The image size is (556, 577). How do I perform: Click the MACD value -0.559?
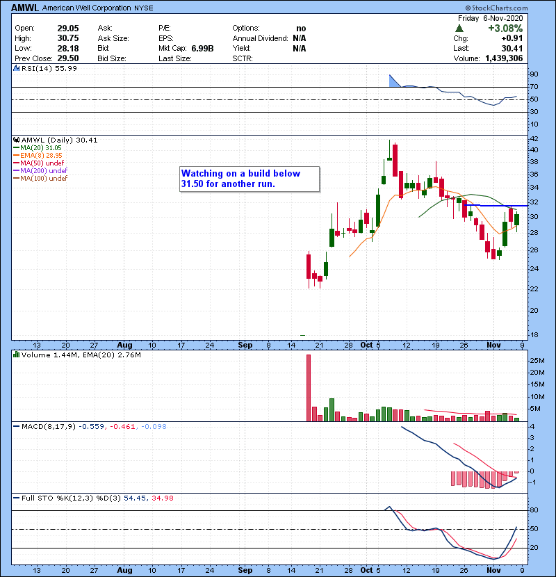[x=92, y=427]
